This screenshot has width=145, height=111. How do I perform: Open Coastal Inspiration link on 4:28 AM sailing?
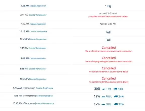38,6
